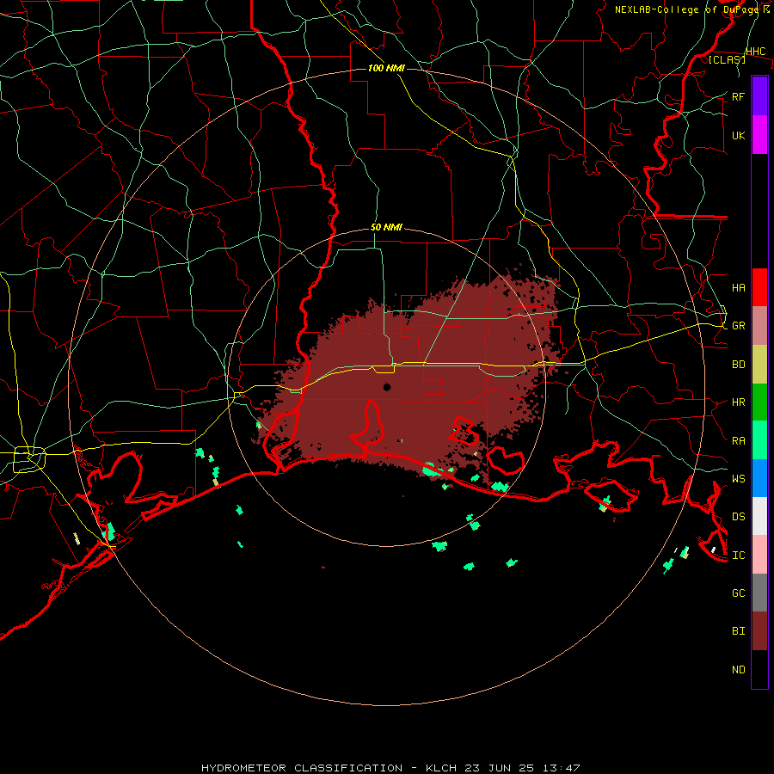Click the BI brown legend swatch
The image size is (774, 774).
759,631
